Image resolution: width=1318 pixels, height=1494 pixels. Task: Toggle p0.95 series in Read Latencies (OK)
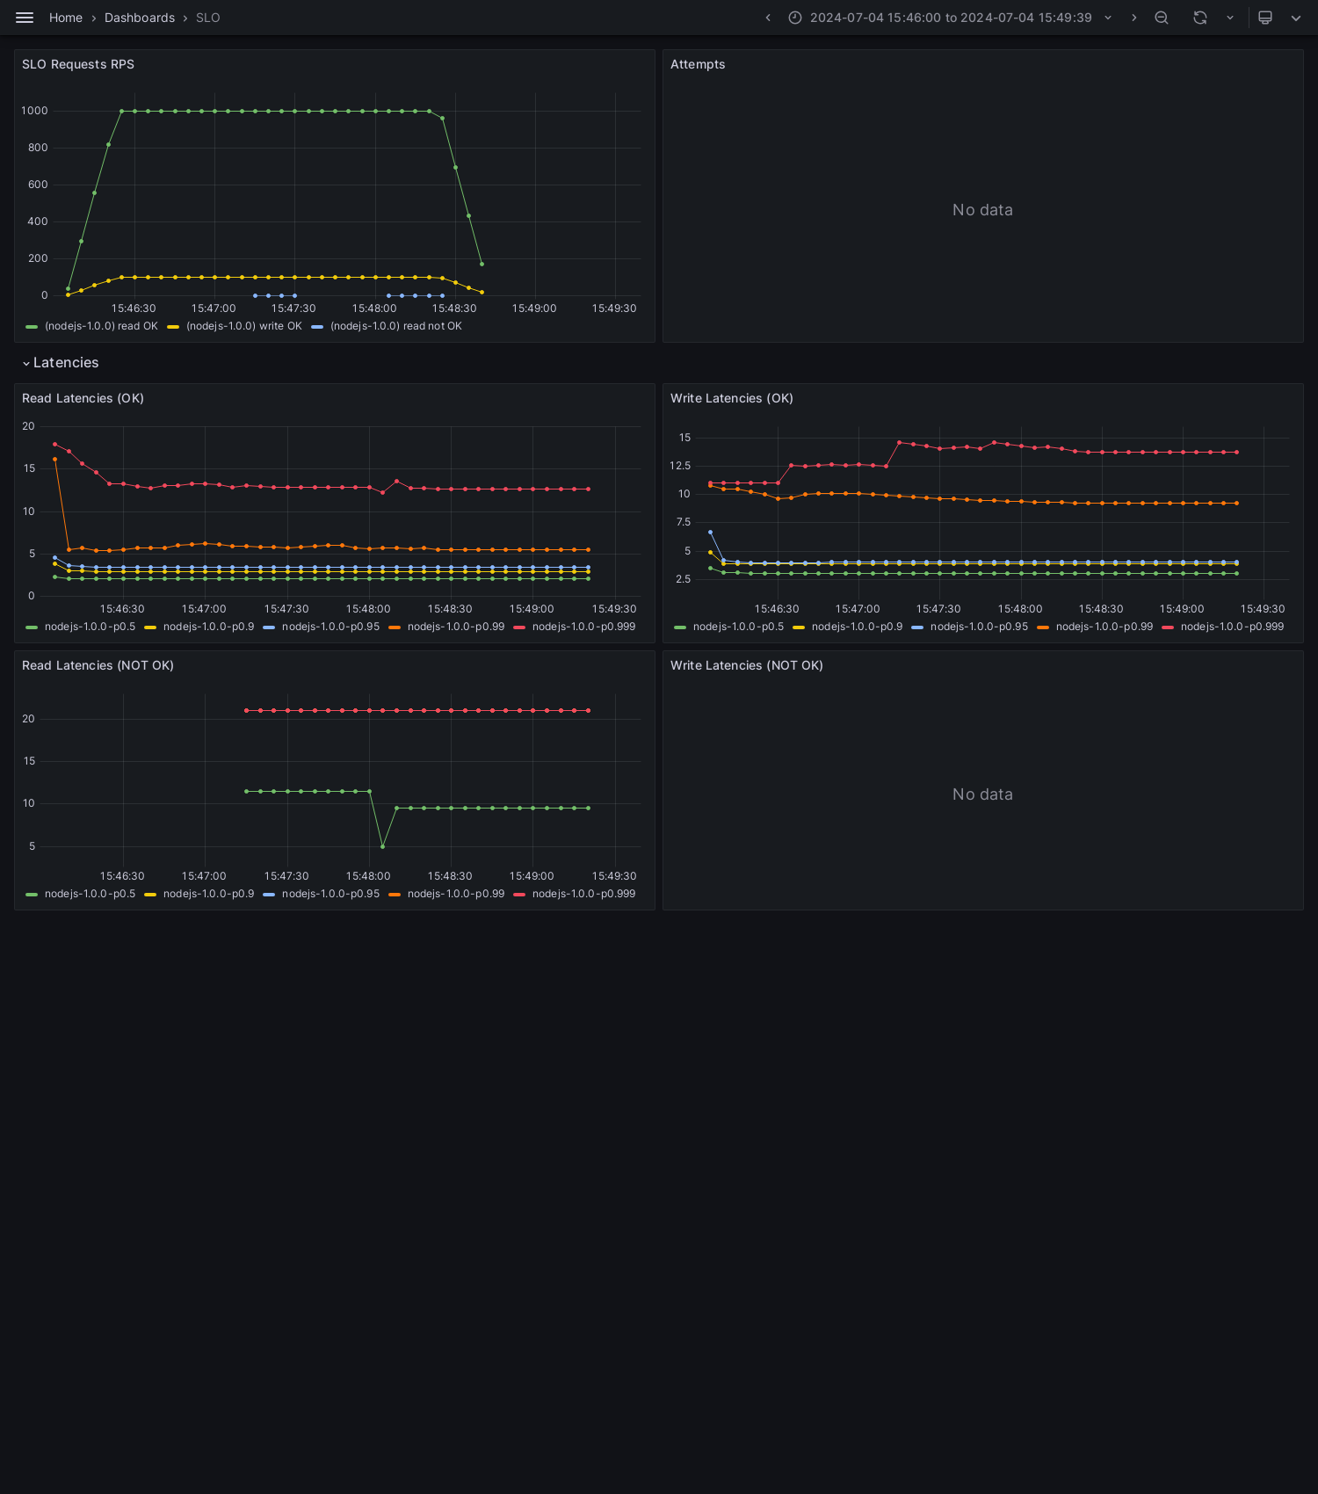click(330, 627)
